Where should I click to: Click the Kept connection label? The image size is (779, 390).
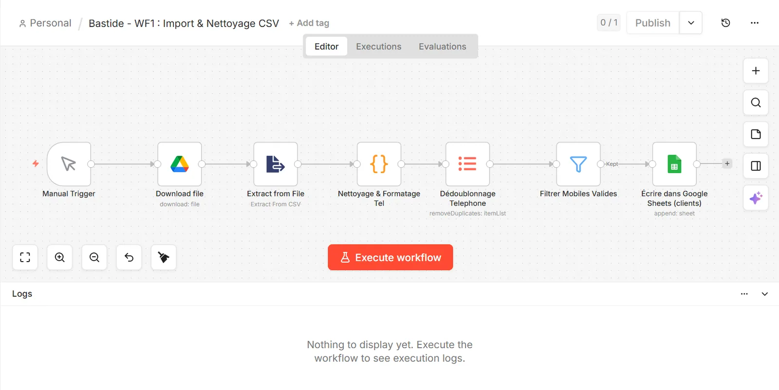click(612, 164)
